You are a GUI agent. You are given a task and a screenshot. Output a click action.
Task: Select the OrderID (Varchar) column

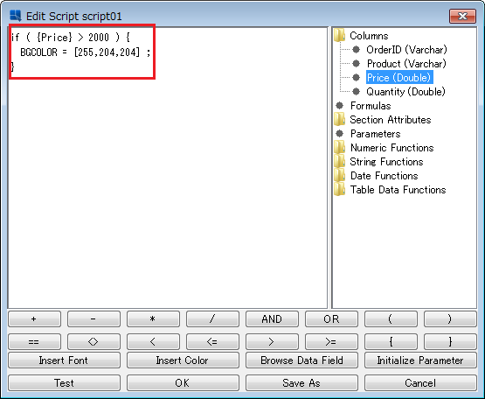pyautogui.click(x=406, y=50)
